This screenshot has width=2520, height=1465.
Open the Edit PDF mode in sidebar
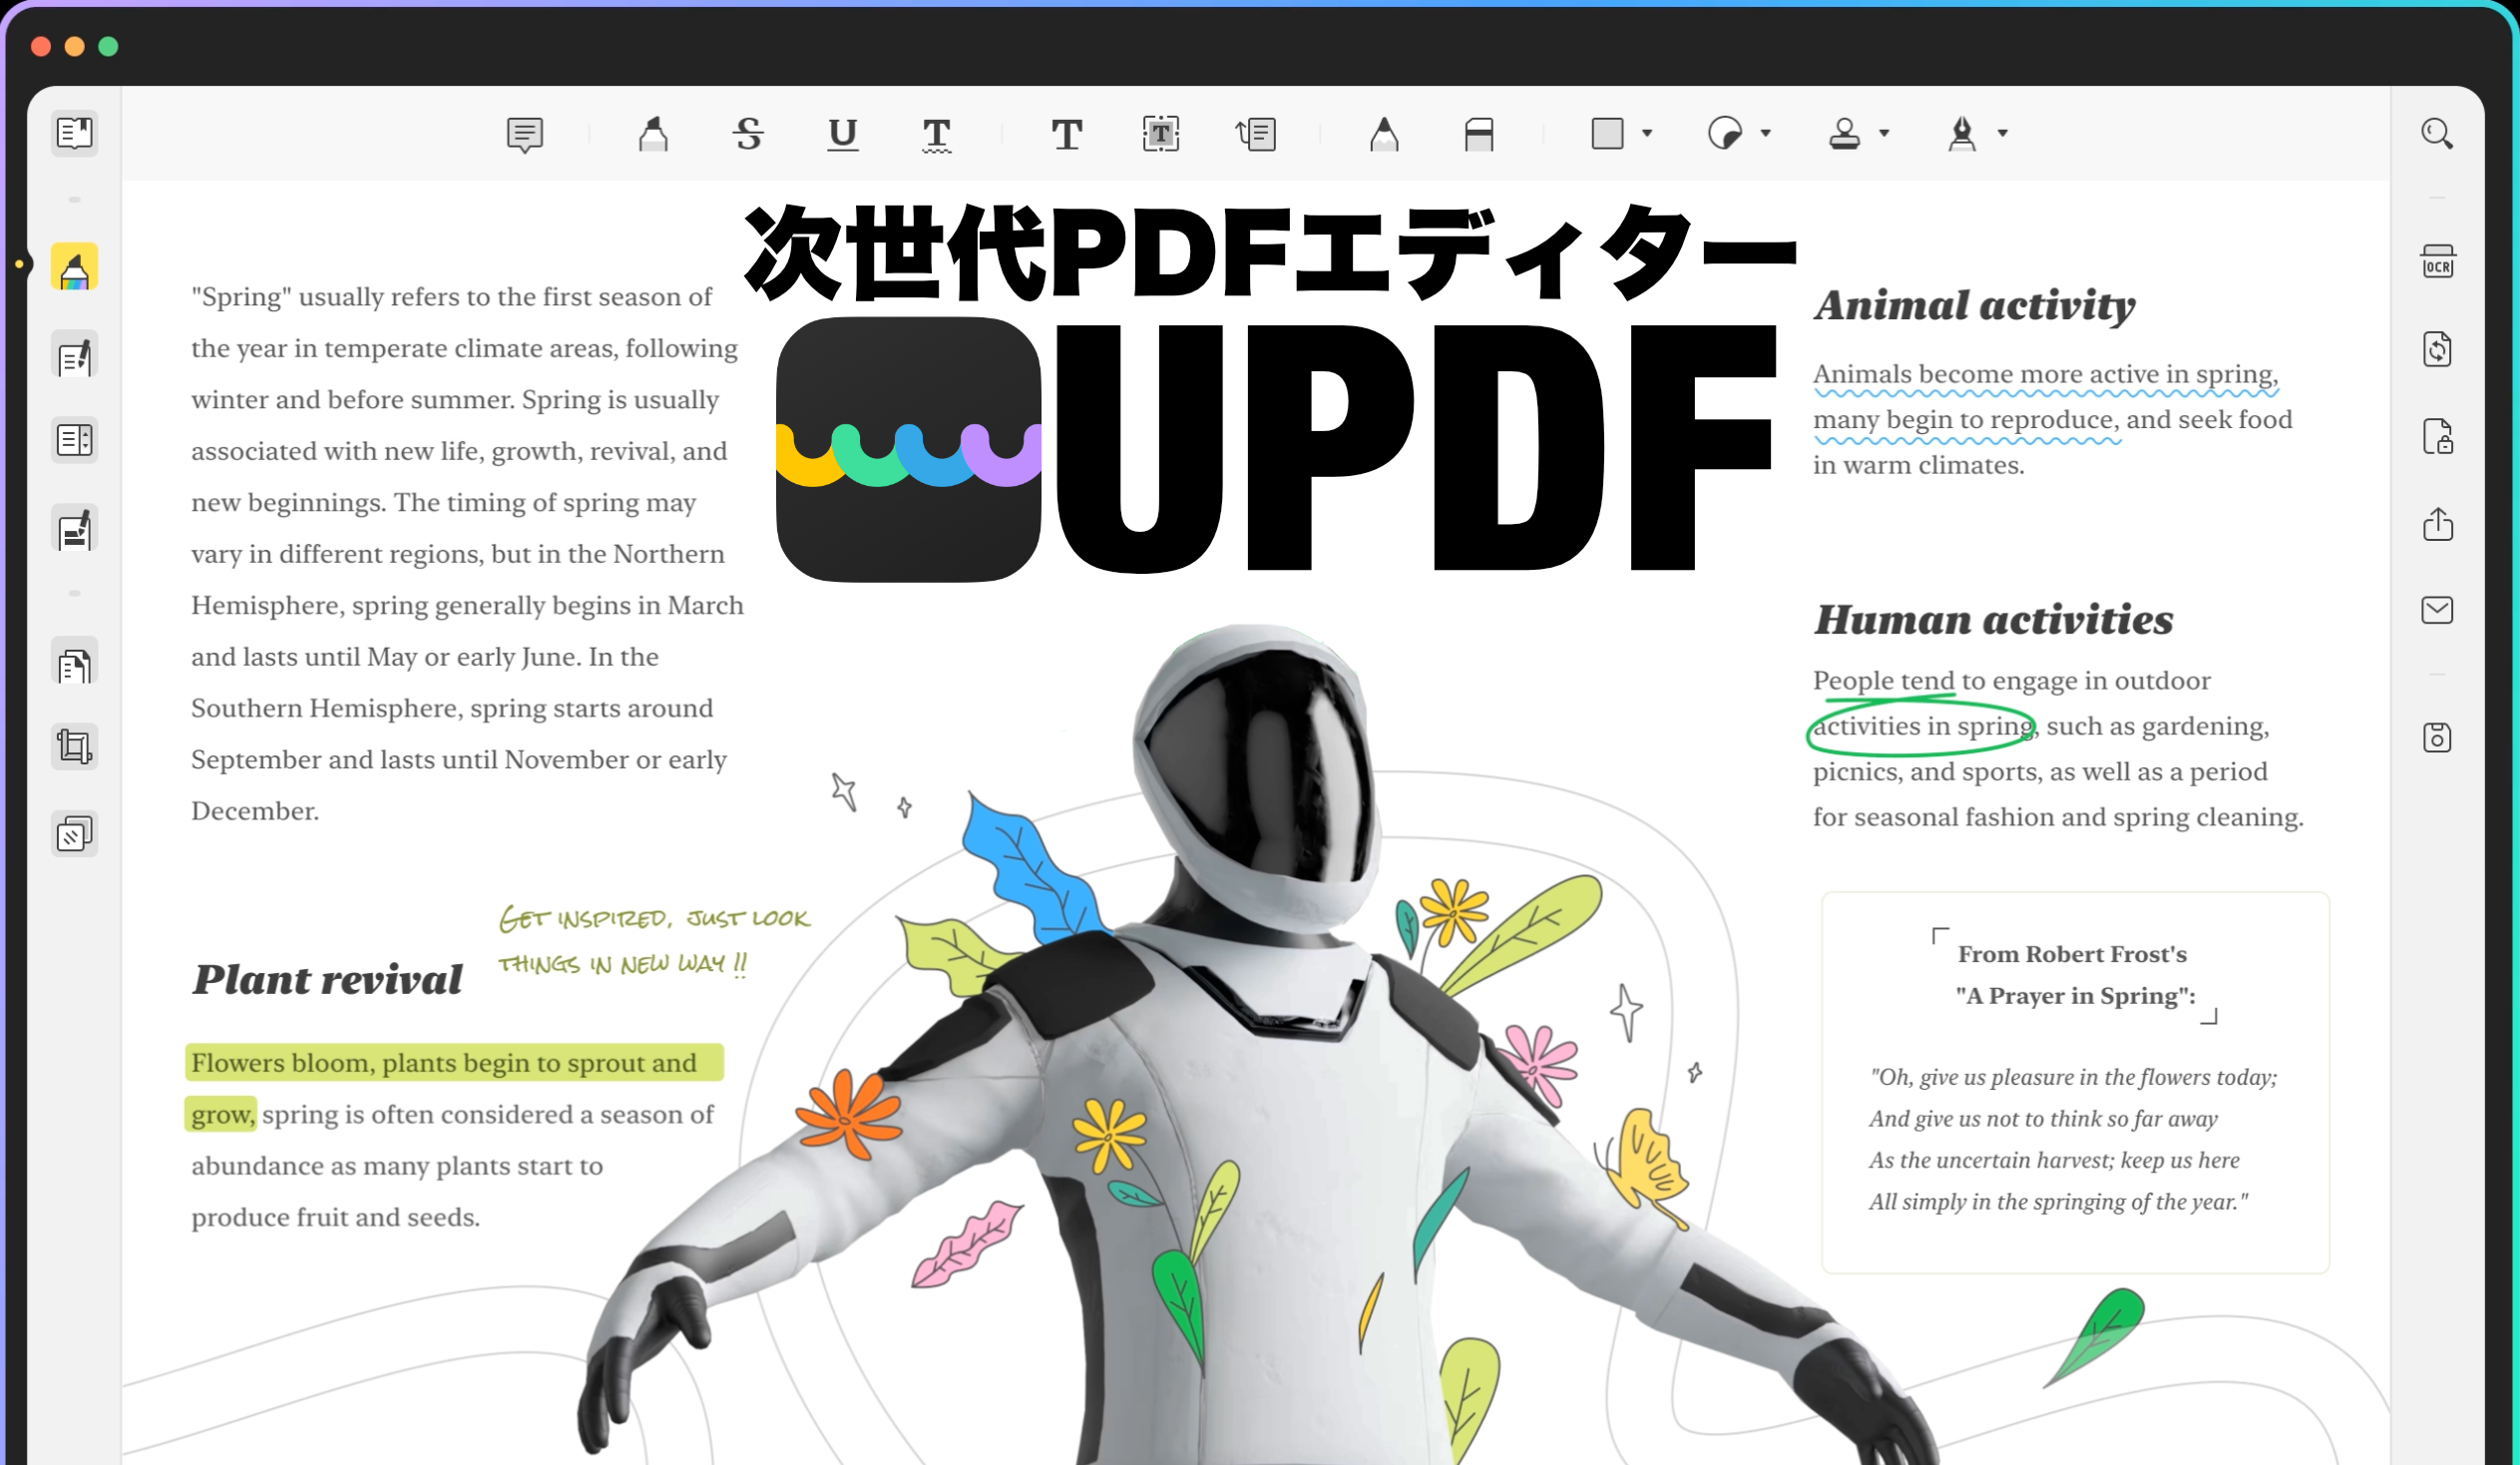tap(75, 354)
